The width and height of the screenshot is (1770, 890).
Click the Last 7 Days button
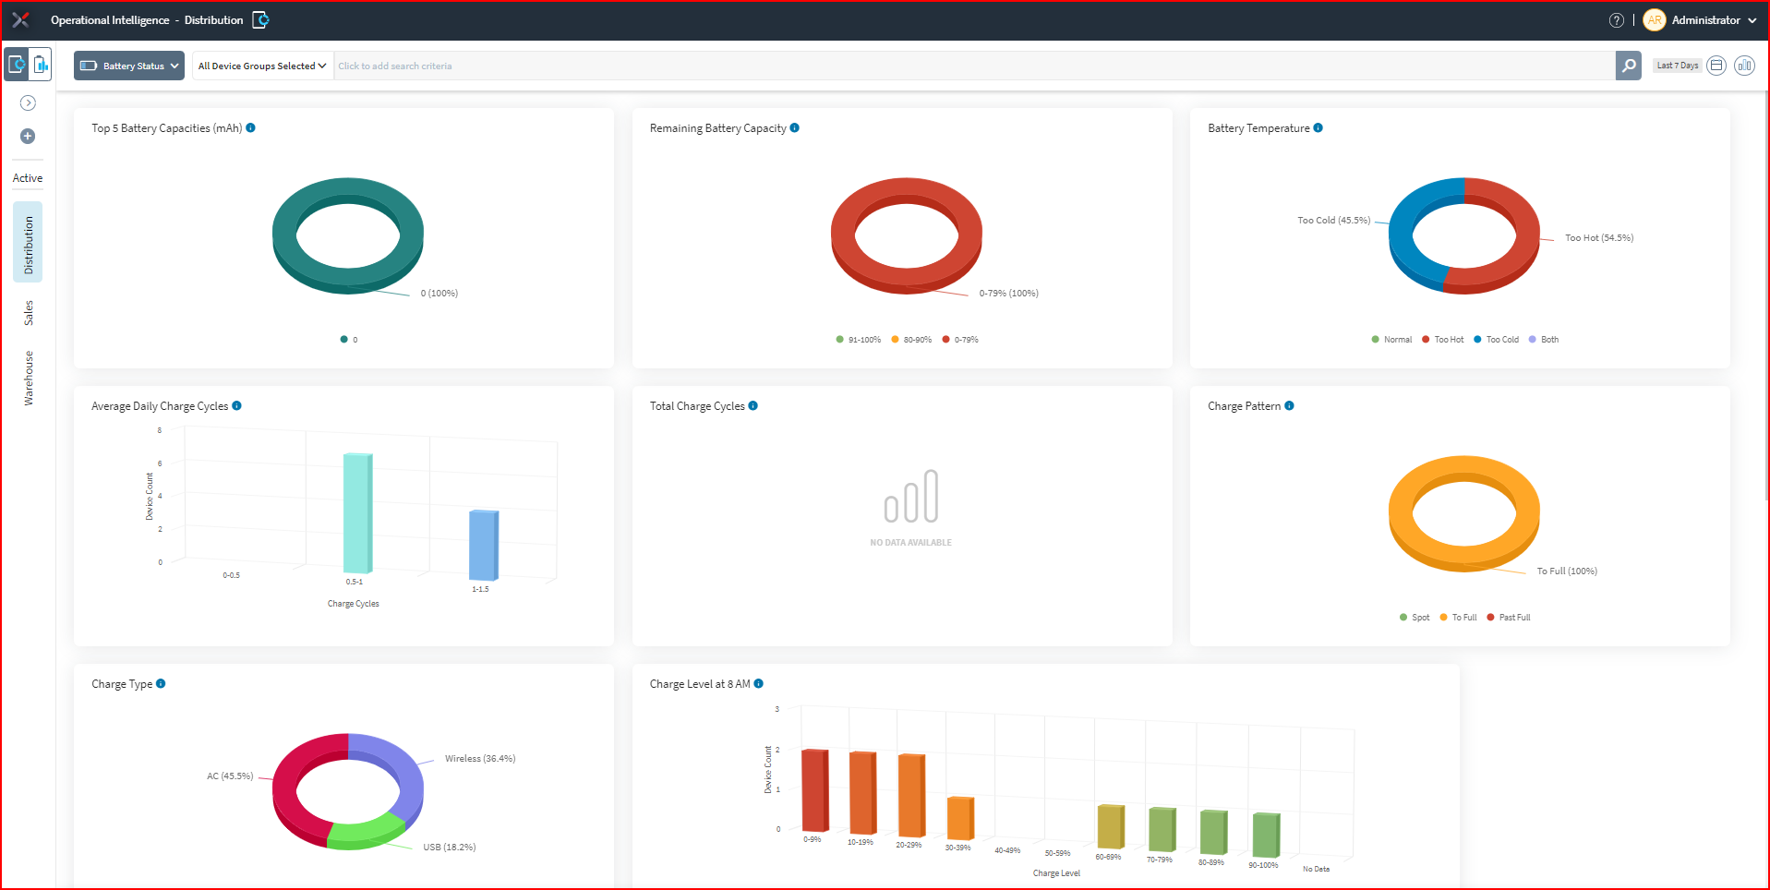[1677, 66]
